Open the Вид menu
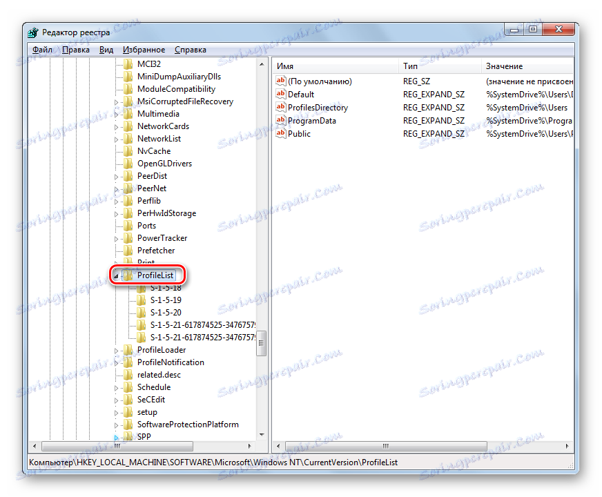This screenshot has width=602, height=497. 106,50
